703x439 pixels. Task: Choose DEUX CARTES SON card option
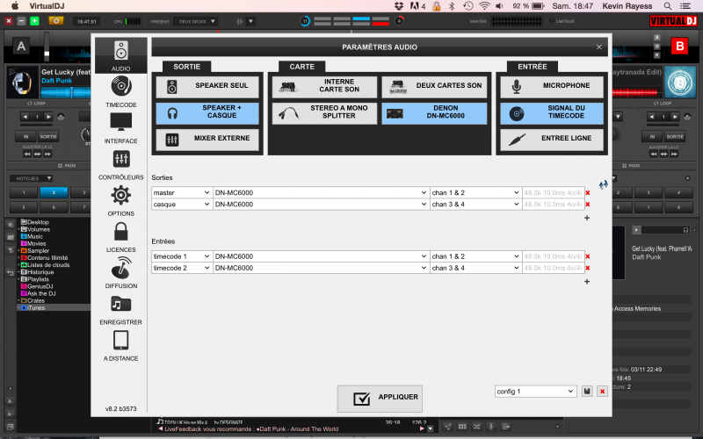(434, 86)
